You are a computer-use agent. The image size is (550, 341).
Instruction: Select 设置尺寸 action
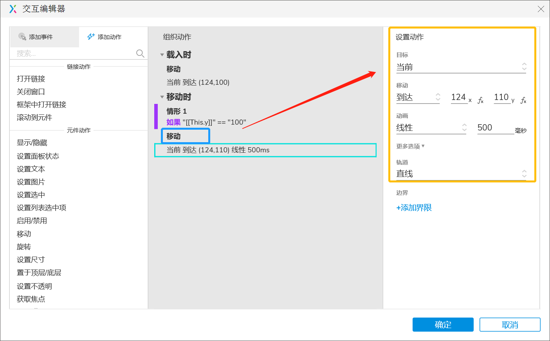[31, 260]
